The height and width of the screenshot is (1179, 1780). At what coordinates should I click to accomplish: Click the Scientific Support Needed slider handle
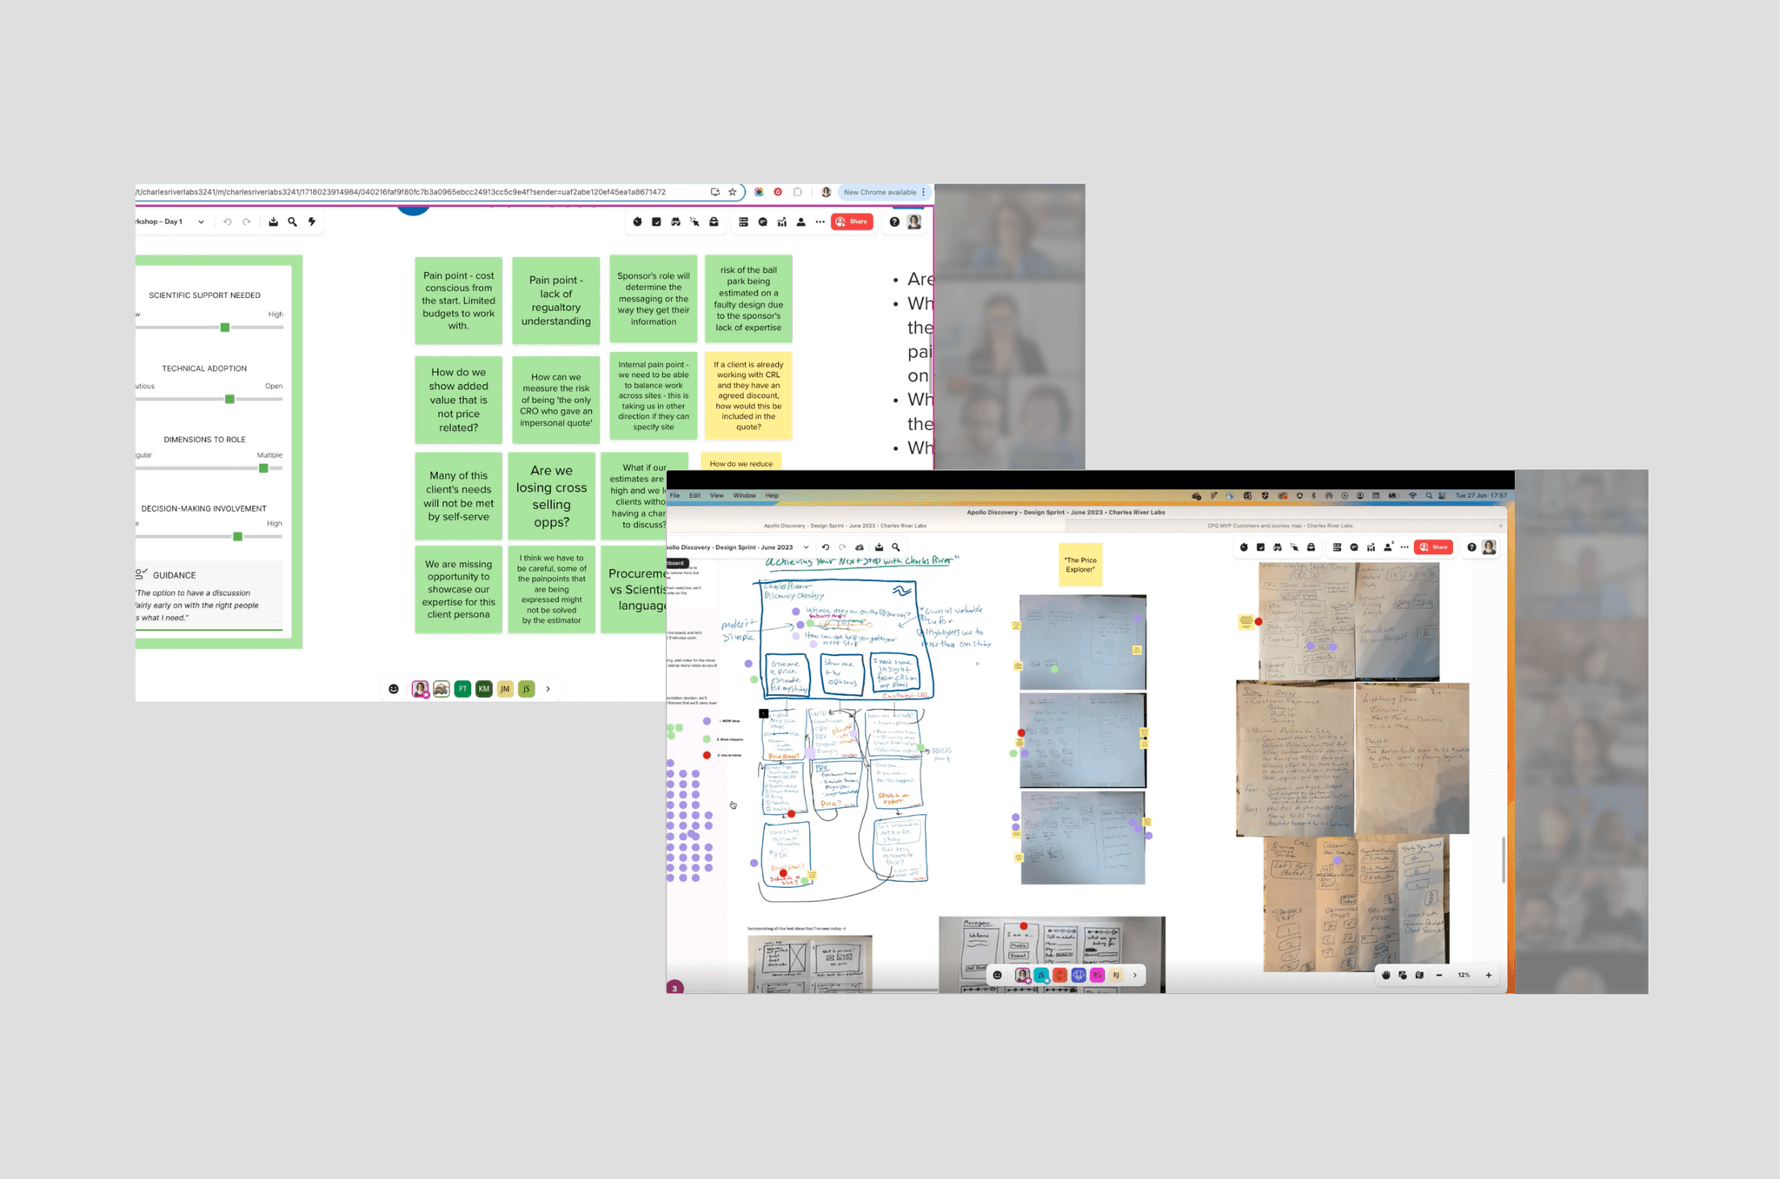click(x=225, y=328)
